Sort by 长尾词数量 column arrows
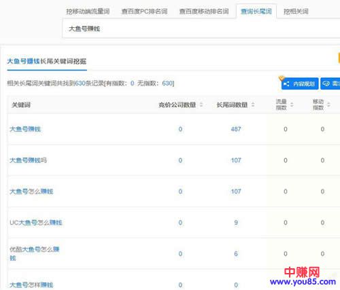The width and height of the screenshot is (340, 290). coord(253,105)
